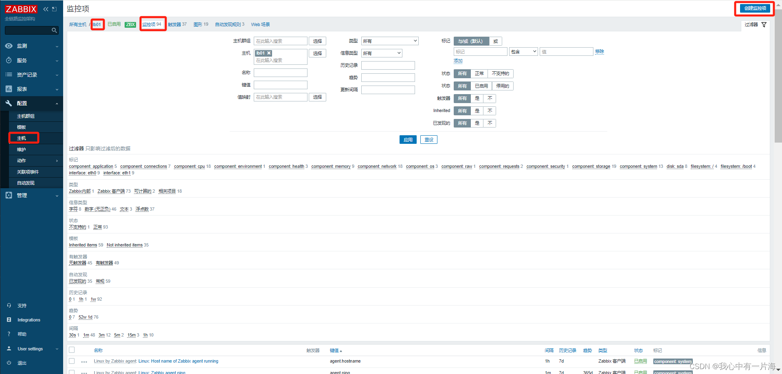Click the ZABBIX logo
This screenshot has height=374, width=782.
click(21, 9)
